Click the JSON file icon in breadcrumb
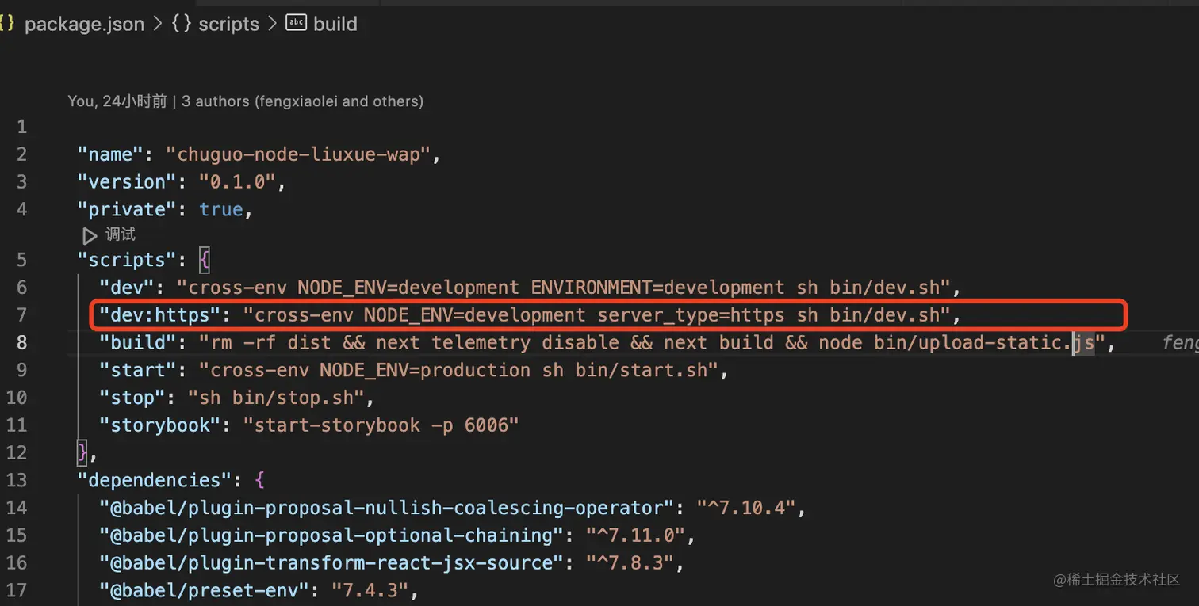1199x606 pixels. coord(8,24)
